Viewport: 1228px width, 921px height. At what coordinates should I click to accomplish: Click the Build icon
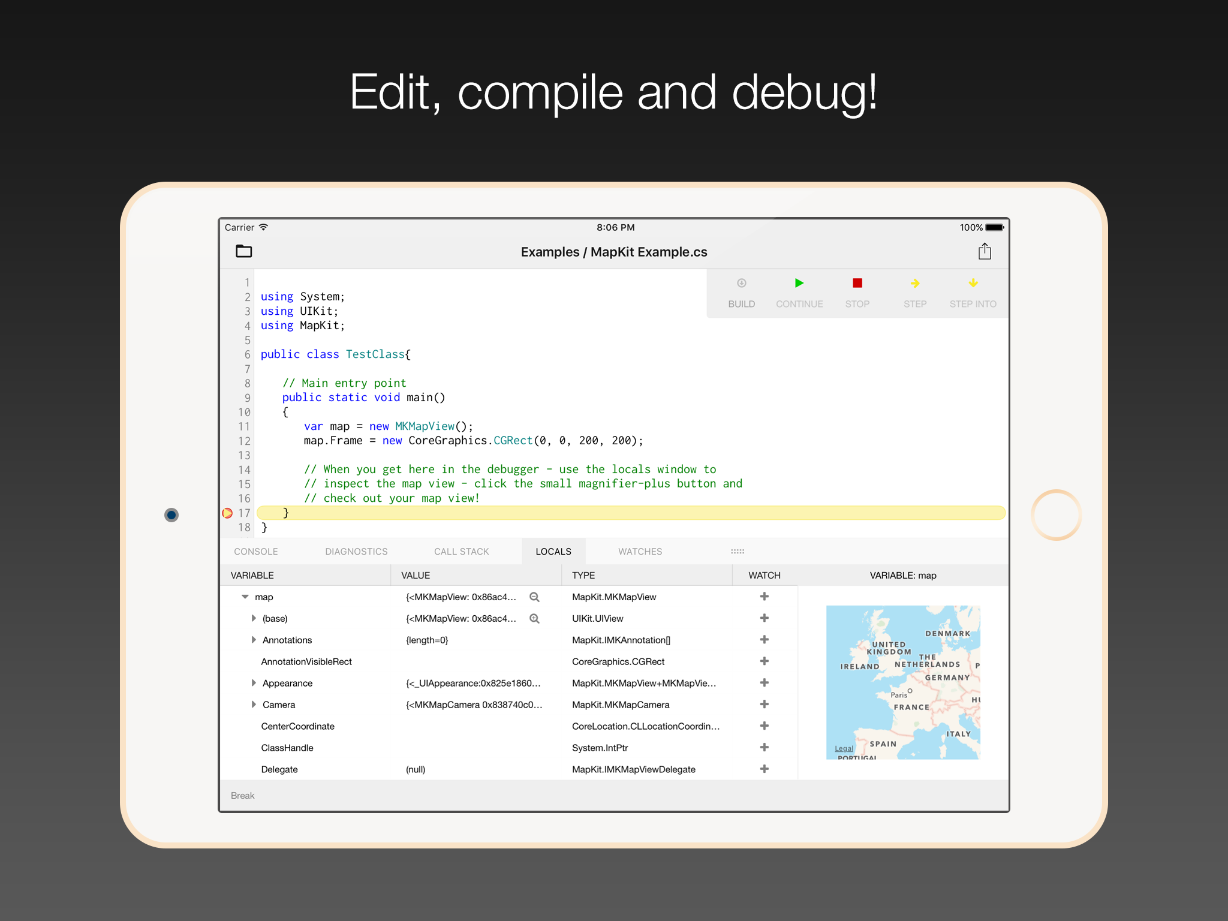click(x=741, y=284)
